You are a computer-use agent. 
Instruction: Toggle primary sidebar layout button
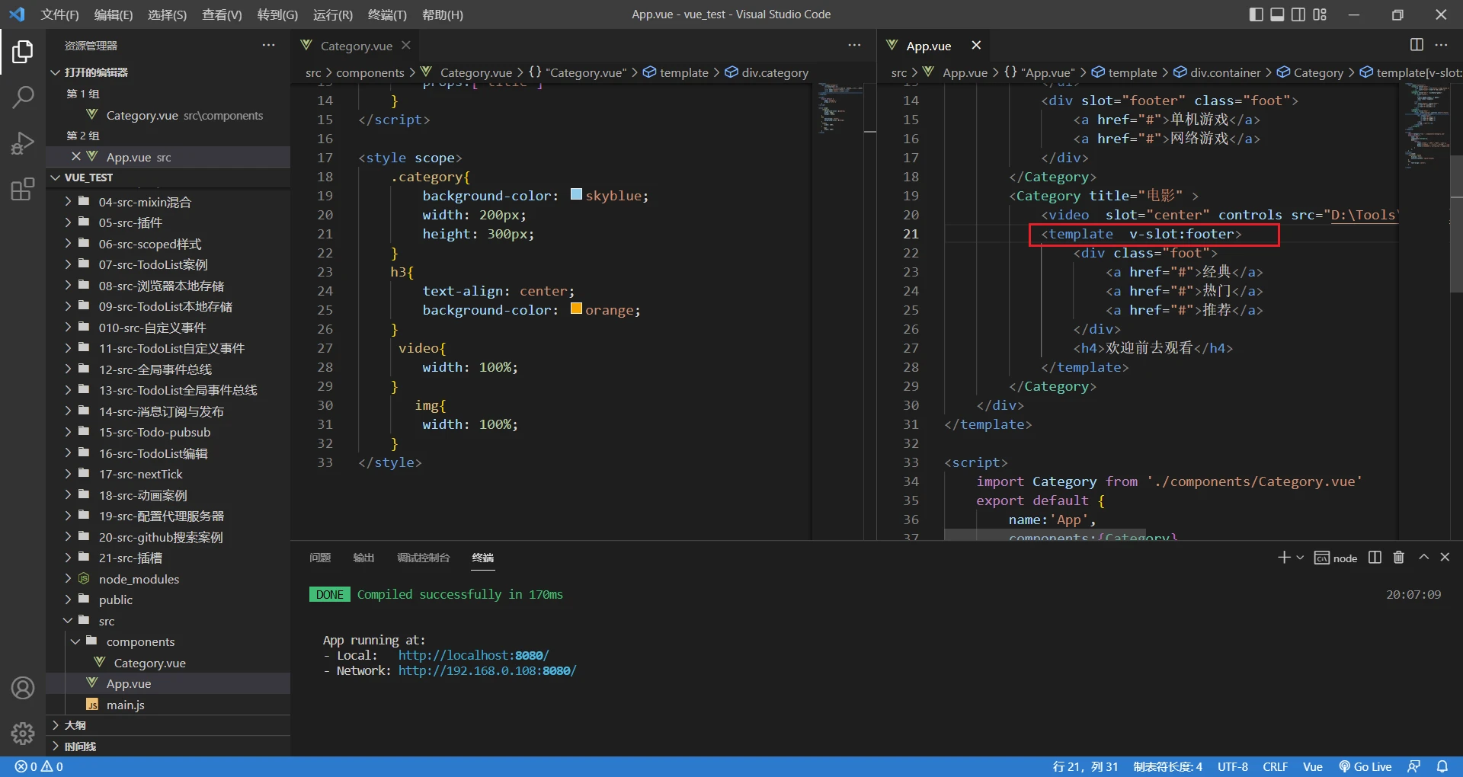(x=1257, y=14)
